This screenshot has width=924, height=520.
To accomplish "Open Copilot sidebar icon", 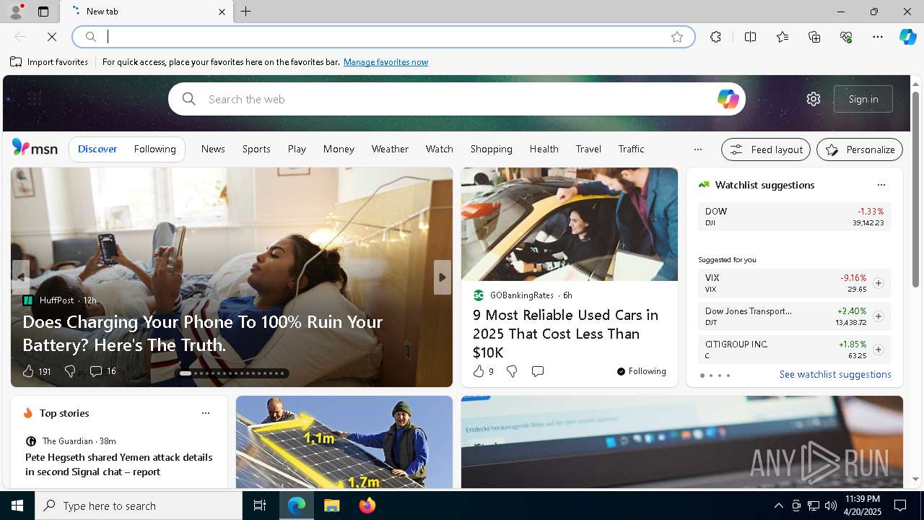I will (907, 37).
